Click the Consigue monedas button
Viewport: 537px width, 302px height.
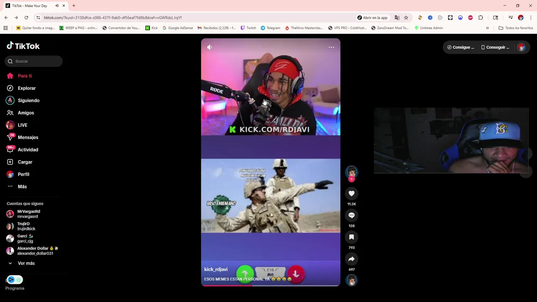point(461,47)
